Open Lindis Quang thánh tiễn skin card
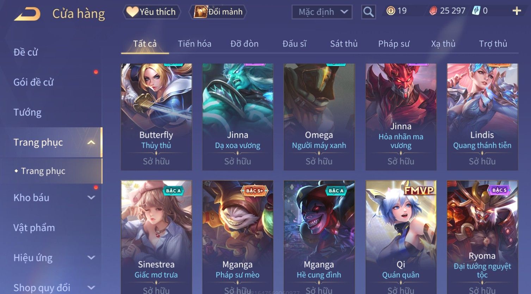Viewport: 531px width, 294px height. point(482,117)
